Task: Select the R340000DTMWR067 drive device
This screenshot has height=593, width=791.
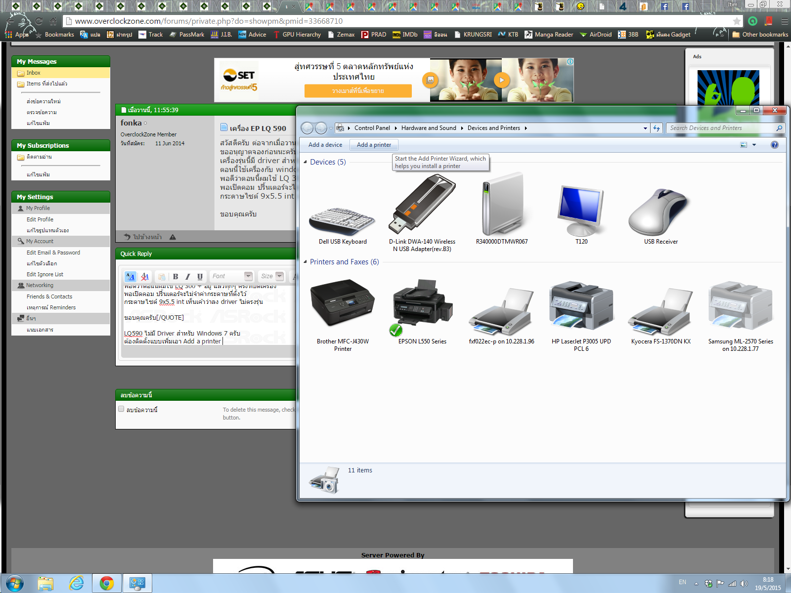Action: point(502,208)
